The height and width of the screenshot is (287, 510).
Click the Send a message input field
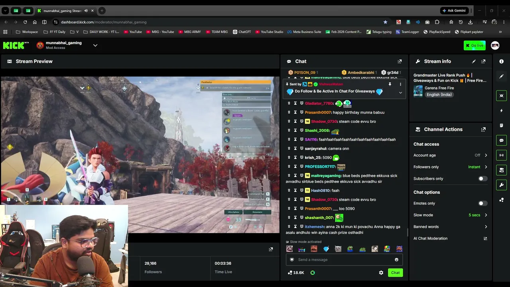coord(344,259)
